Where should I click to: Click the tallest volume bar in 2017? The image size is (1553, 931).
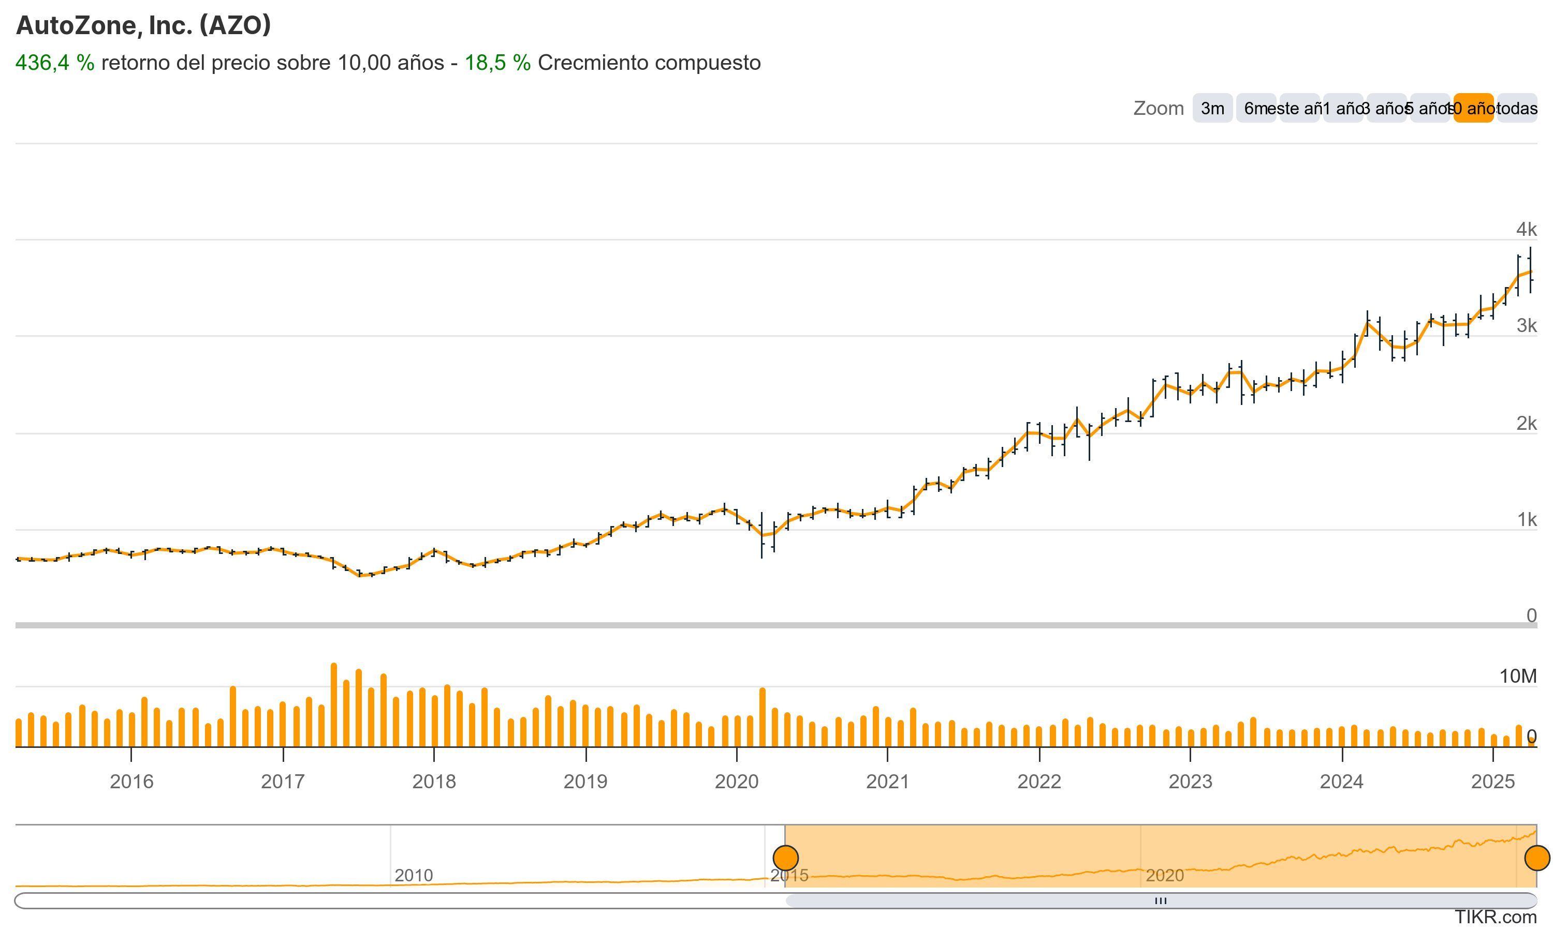tap(333, 704)
